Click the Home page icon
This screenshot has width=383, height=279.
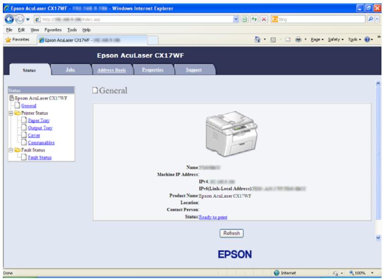click(257, 39)
